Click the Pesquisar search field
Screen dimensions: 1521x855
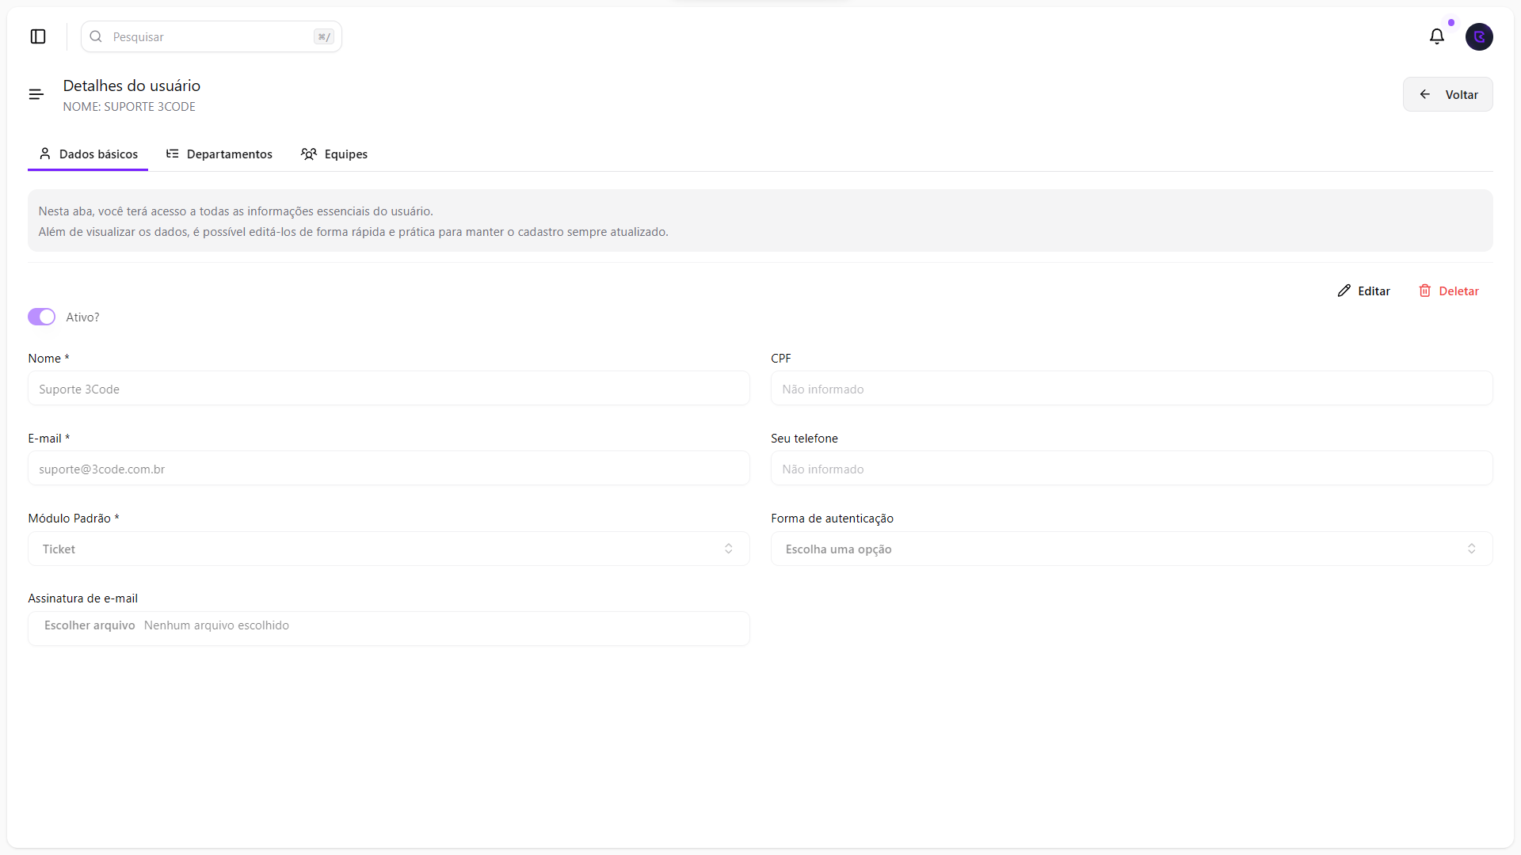coord(210,36)
